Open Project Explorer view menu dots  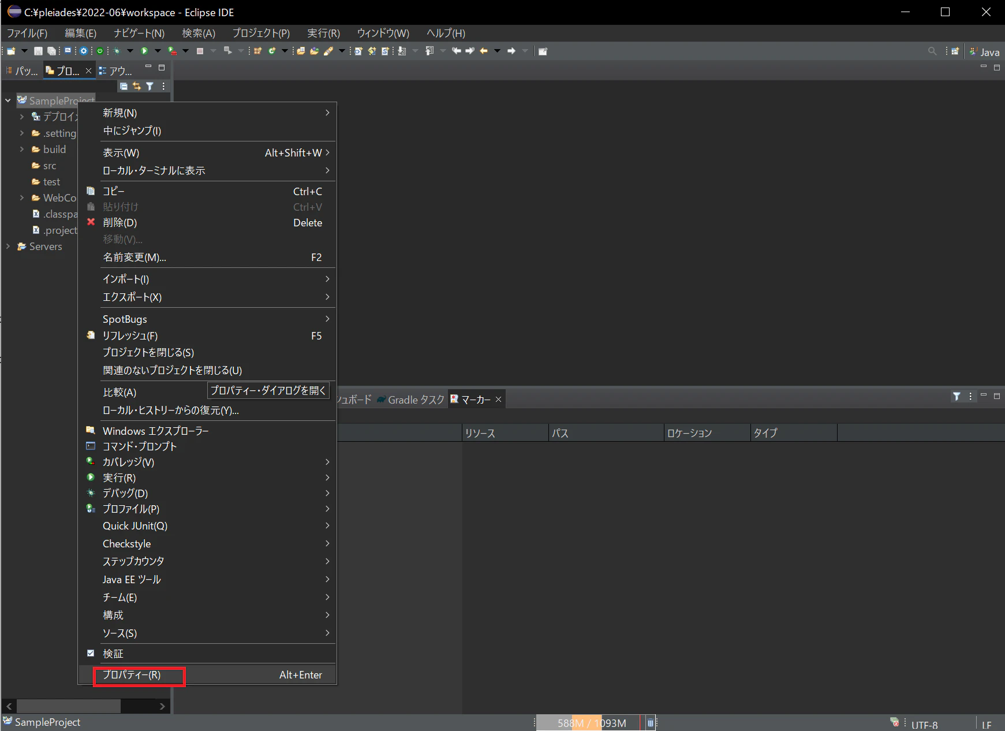click(164, 86)
